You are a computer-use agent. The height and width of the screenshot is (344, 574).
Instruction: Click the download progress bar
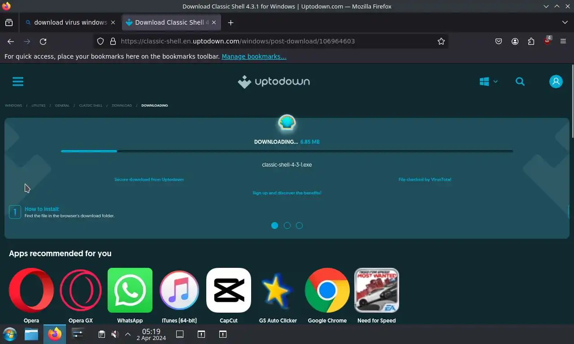[x=287, y=151]
